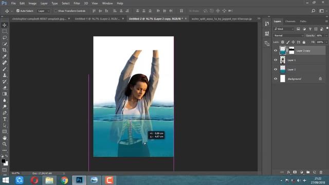Create a new layer icon
Screen dimensions: 329x185
(x=314, y=172)
